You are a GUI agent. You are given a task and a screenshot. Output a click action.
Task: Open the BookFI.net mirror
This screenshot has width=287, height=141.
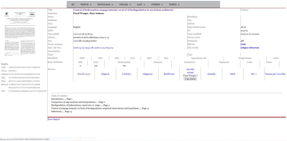[169, 74]
